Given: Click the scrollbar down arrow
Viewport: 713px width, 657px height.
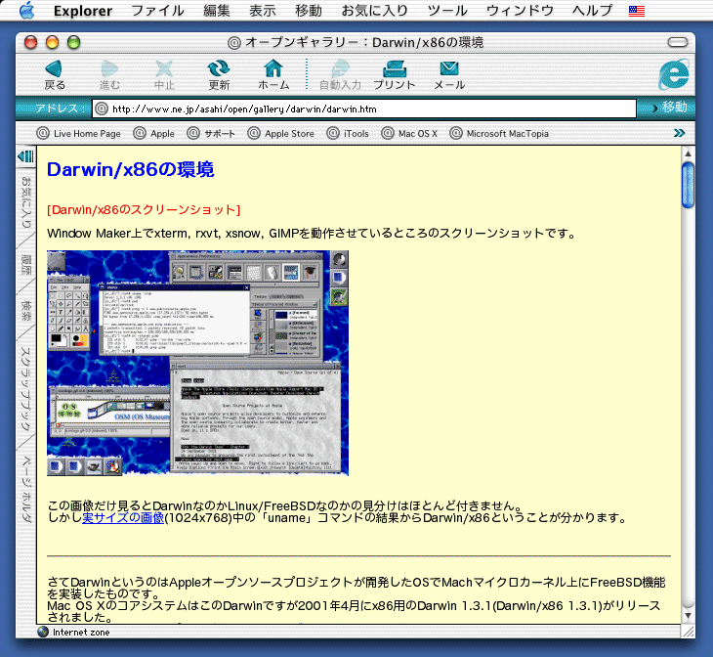Looking at the screenshot, I should point(688,616).
